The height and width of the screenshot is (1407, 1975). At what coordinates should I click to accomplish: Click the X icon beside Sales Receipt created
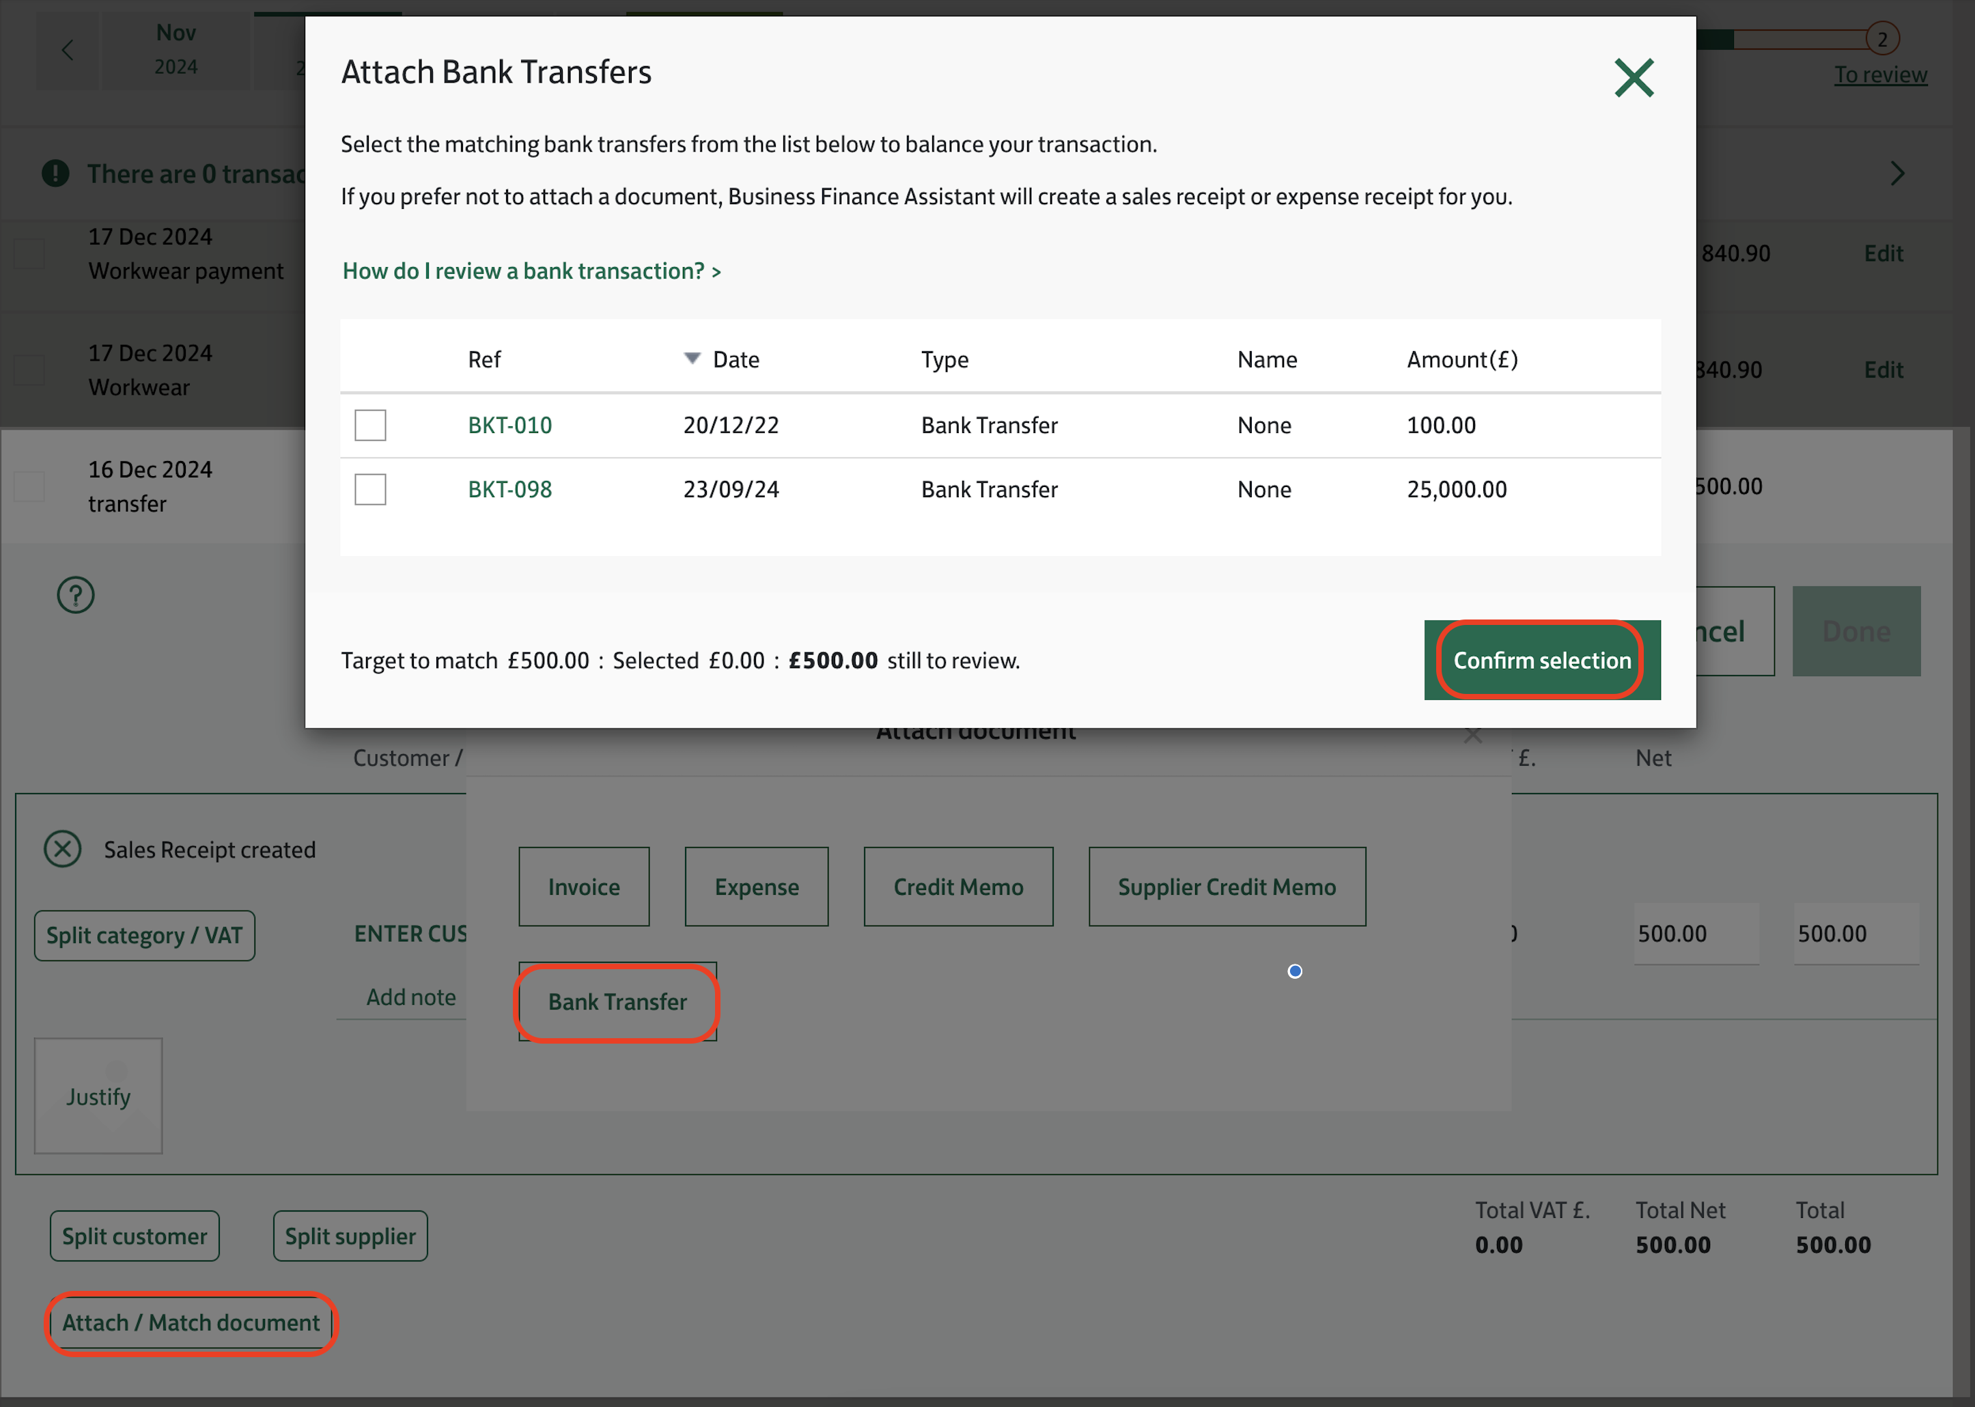pyautogui.click(x=62, y=849)
